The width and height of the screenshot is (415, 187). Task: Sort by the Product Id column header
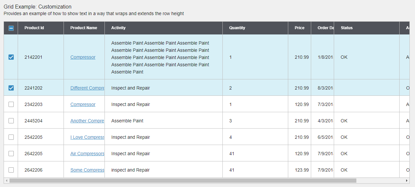[x=34, y=28]
